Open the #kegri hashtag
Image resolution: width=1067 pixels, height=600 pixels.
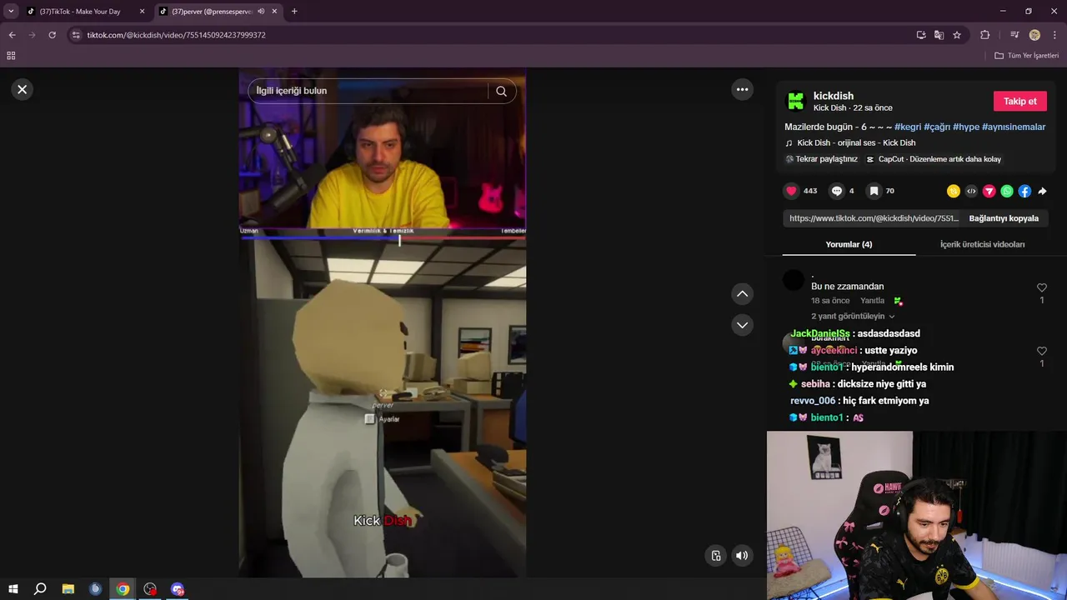908,127
